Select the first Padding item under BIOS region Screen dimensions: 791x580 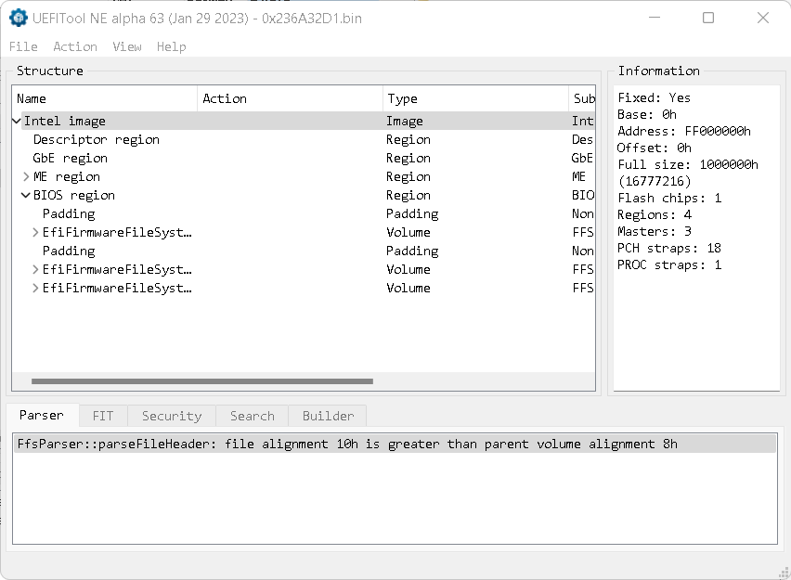point(69,213)
